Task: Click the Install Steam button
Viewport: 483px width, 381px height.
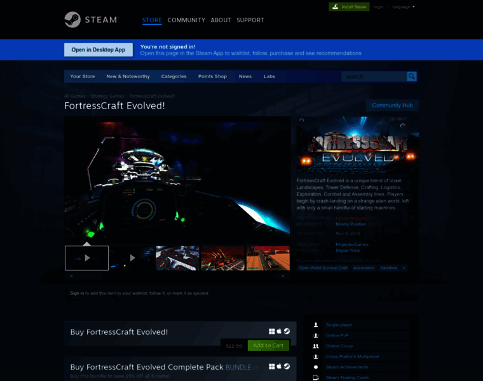Action: coord(349,7)
